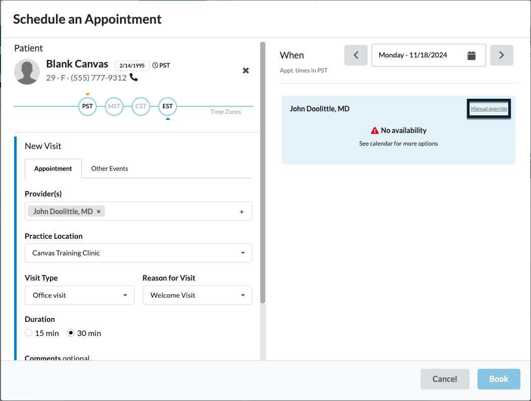Go to previous day with left arrow
This screenshot has height=401, width=531.
356,55
